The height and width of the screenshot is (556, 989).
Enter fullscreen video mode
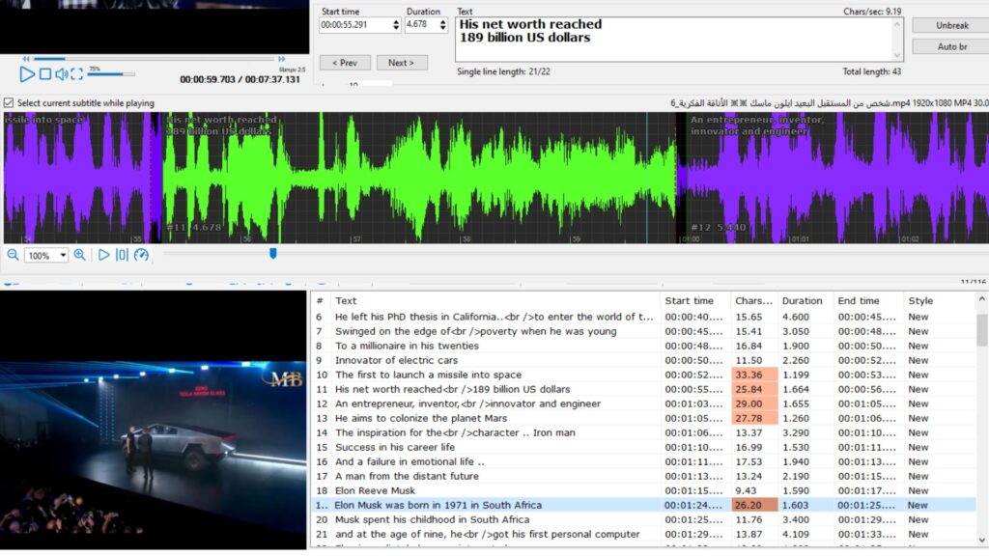(x=77, y=74)
